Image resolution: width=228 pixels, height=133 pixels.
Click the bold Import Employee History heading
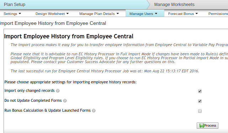coord(69,36)
